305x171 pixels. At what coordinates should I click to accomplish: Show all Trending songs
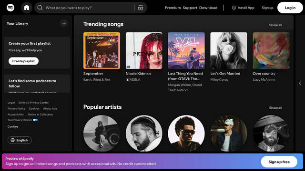click(275, 25)
